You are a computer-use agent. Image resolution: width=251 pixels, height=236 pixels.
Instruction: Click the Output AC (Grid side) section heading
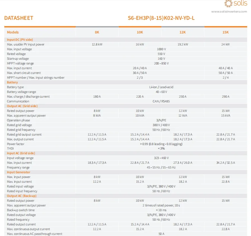coord(22,106)
